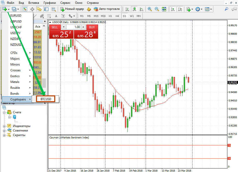The width and height of the screenshot is (238, 172).
Task: Select the H1 timeframe button
Action: pyautogui.click(x=110, y=16)
